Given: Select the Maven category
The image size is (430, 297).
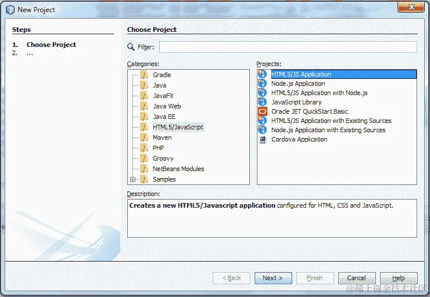Looking at the screenshot, I should [x=162, y=137].
